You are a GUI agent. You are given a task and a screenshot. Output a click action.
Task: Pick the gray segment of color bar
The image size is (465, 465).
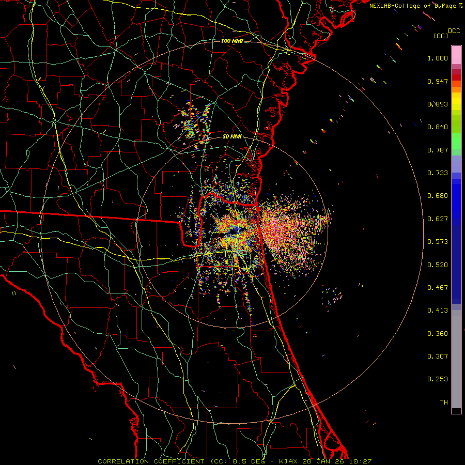(456, 359)
